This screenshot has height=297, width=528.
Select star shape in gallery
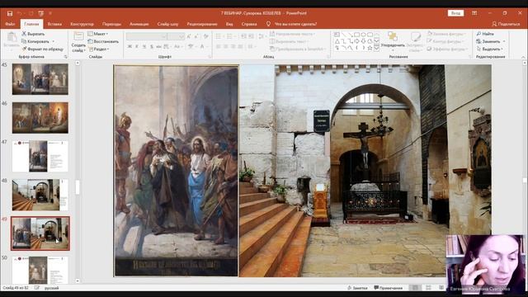click(370, 48)
